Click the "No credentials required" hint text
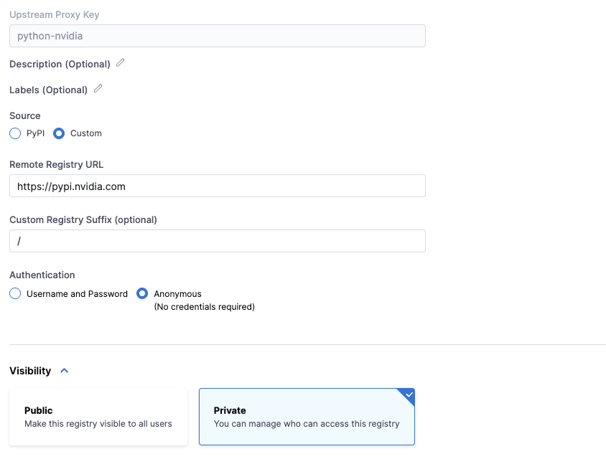Screen dimensions: 606x459 click(204, 307)
